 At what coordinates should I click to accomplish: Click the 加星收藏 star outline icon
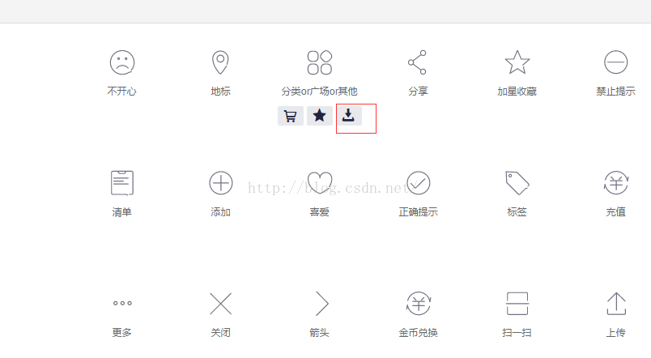pos(517,62)
